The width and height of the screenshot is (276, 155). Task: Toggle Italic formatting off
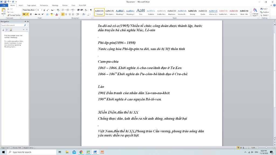[27, 14]
